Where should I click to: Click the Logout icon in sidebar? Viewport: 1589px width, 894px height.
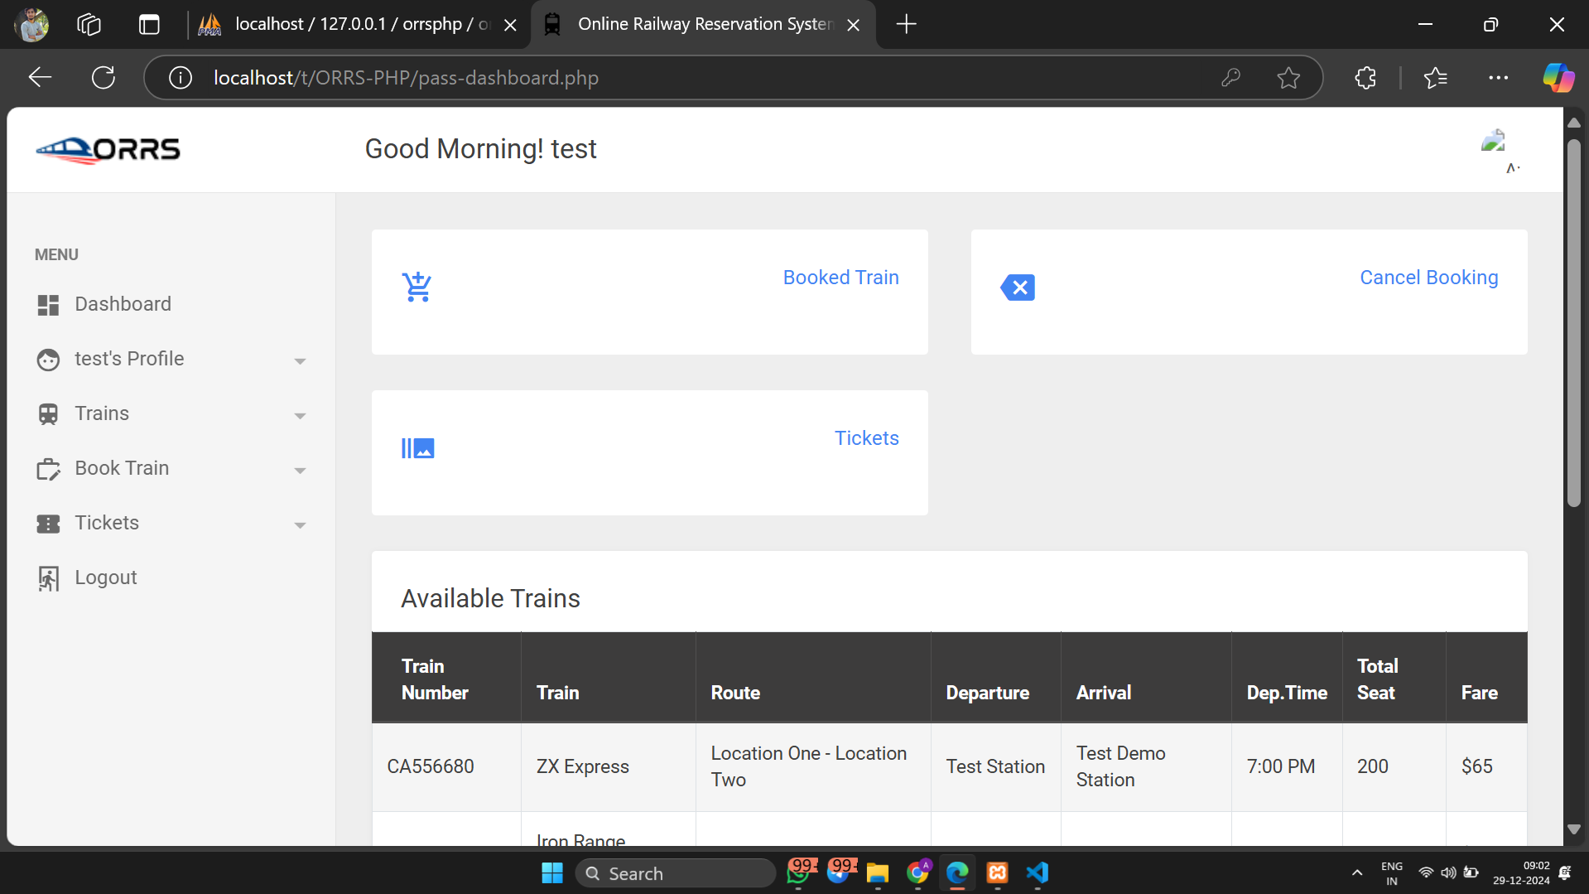tap(48, 578)
